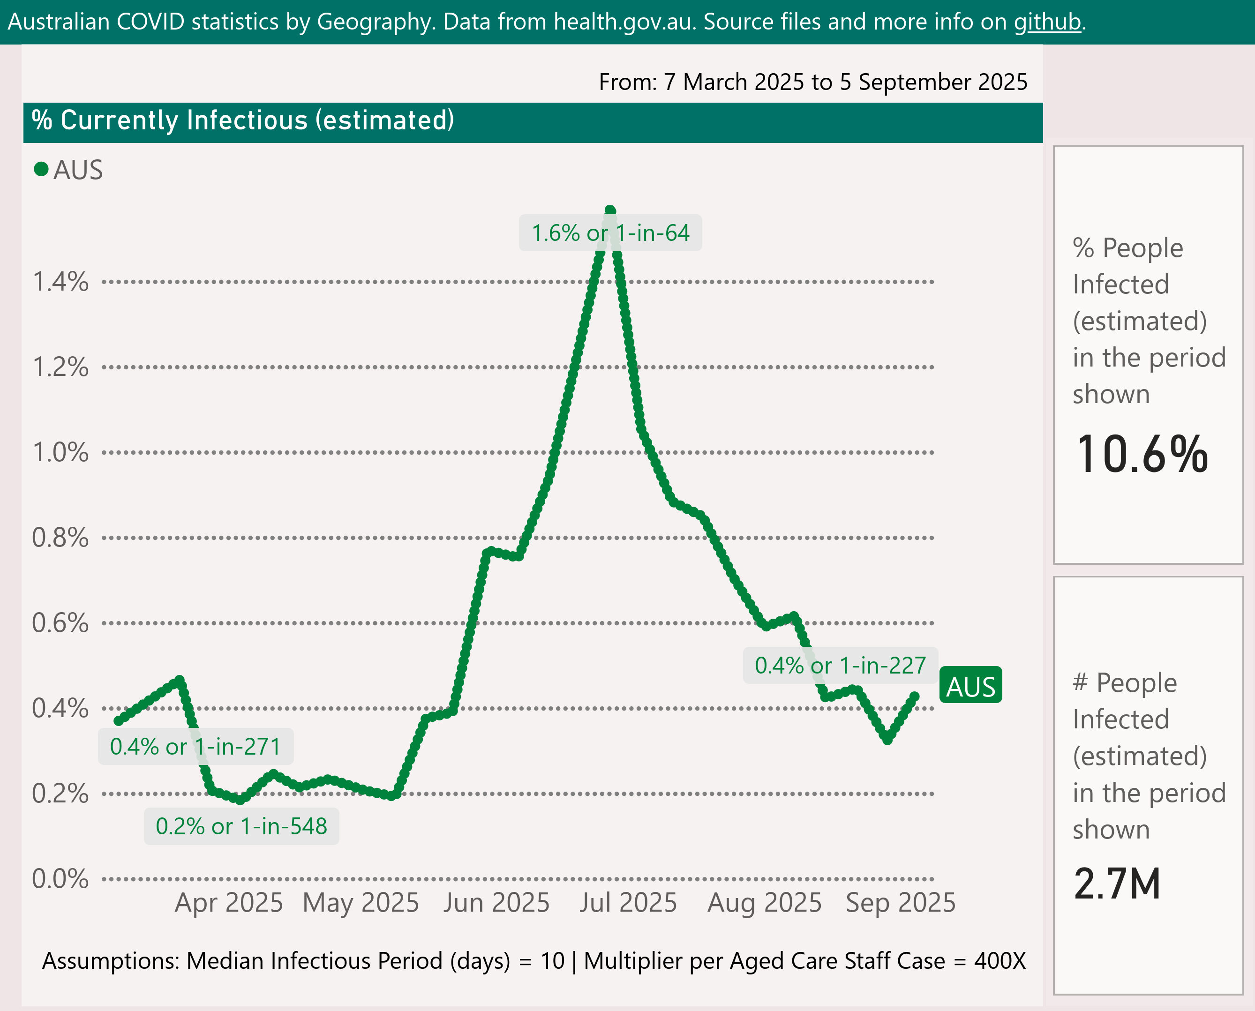
Task: Click the Apr 2025 x-axis label
Action: (x=229, y=903)
